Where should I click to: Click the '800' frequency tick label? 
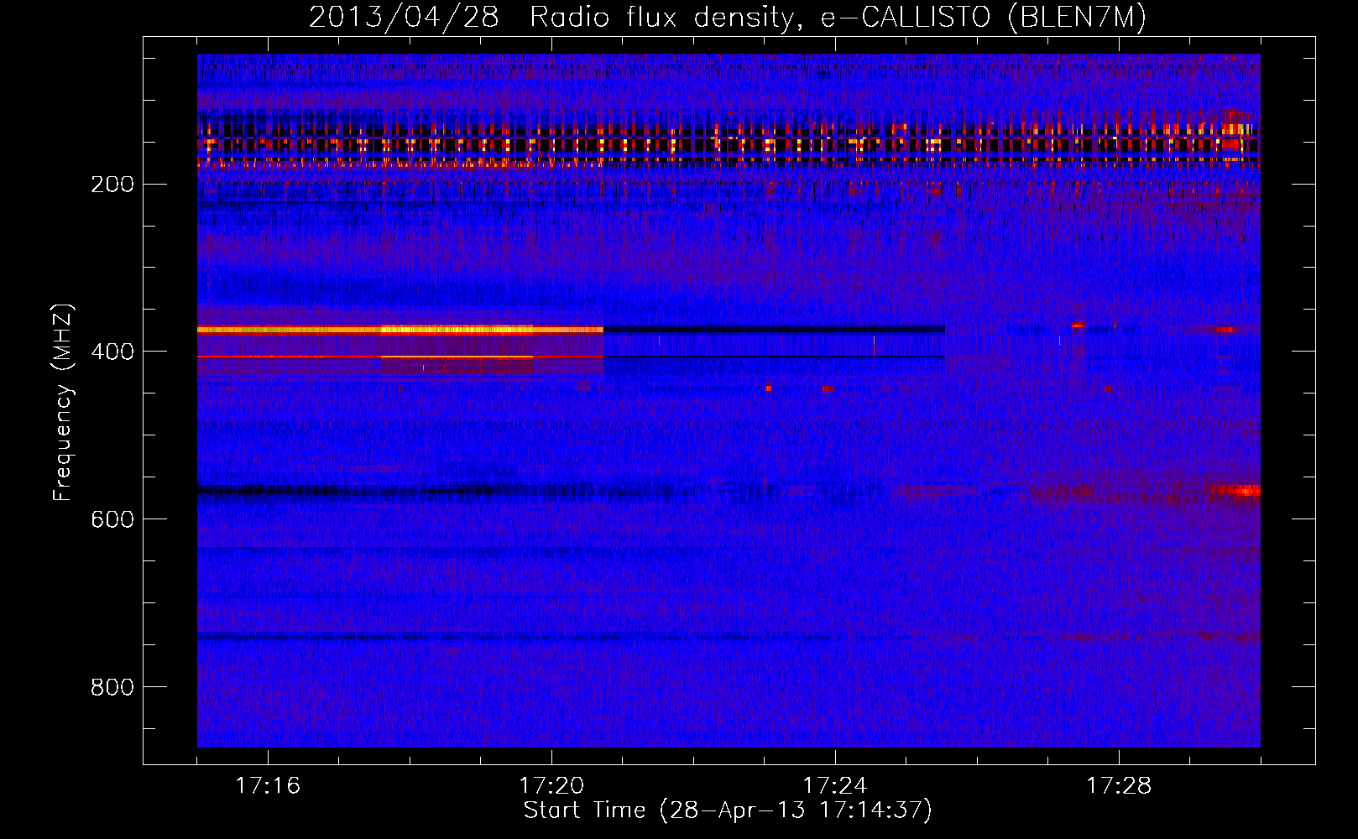112,688
